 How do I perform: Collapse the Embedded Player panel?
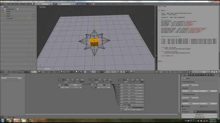(183, 82)
